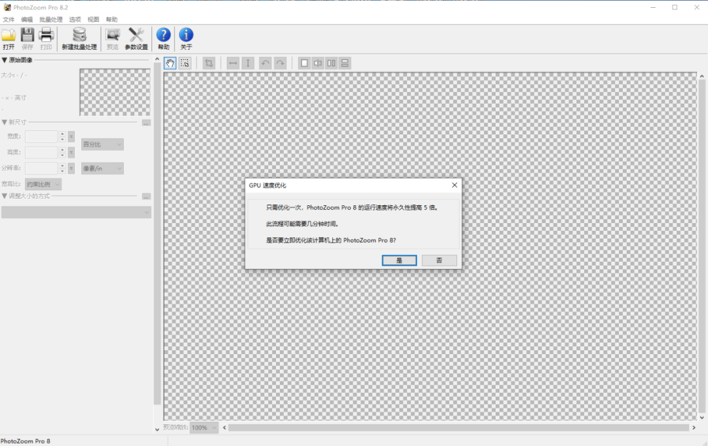Choose single preview window layout
The height and width of the screenshot is (446, 708).
tap(304, 63)
